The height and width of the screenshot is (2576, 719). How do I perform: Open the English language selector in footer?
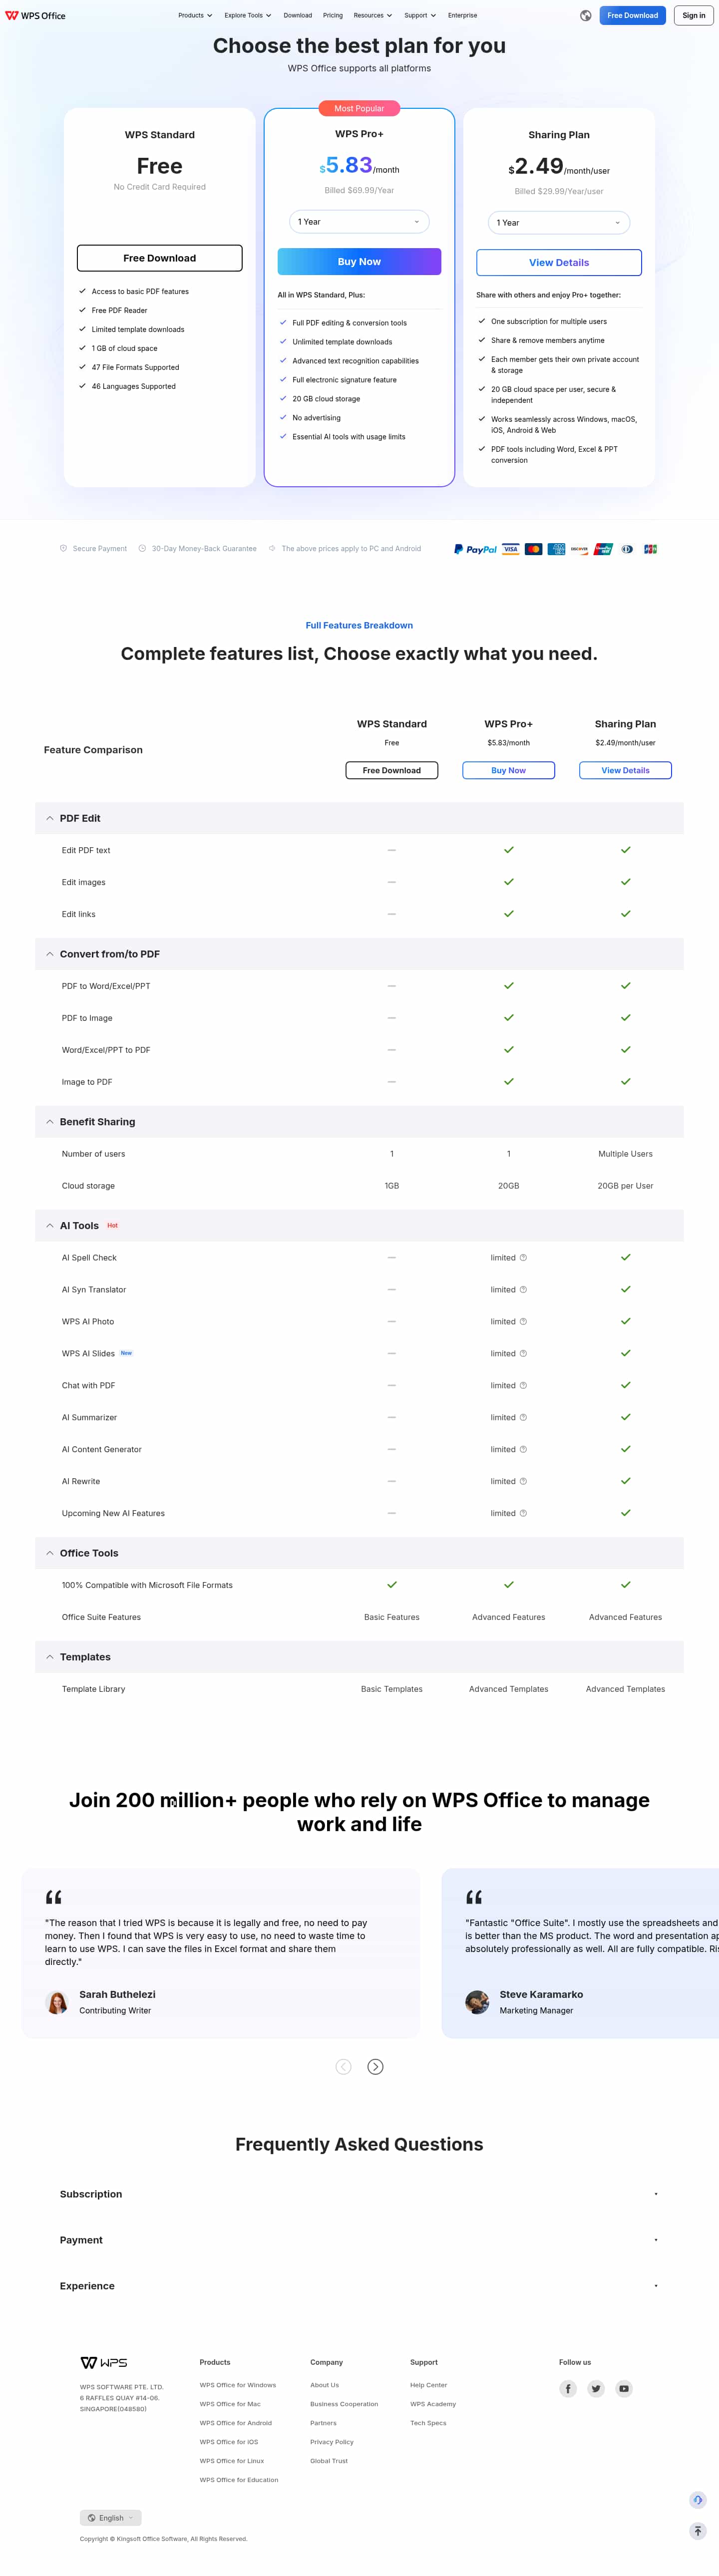110,2518
